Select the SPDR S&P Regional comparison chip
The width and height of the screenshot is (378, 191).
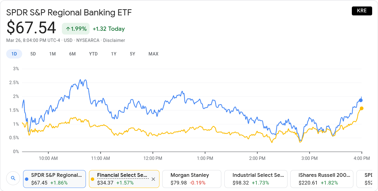[x=54, y=179]
